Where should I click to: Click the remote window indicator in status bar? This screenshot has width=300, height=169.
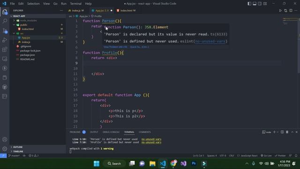click(3, 155)
